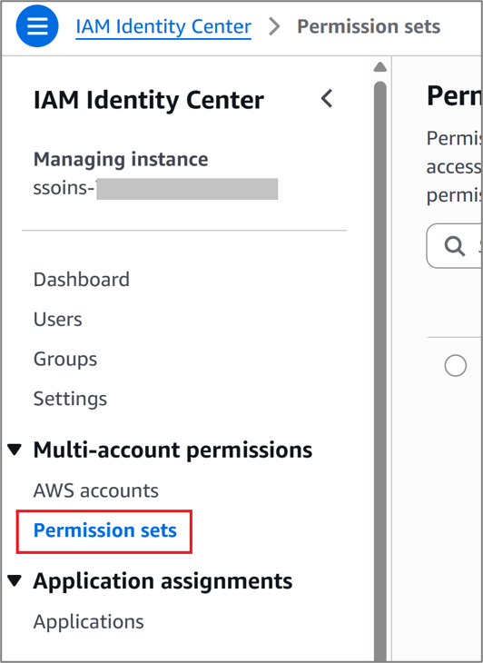Collapse the sidebar with the left chevron
This screenshot has width=483, height=663.
tap(327, 99)
